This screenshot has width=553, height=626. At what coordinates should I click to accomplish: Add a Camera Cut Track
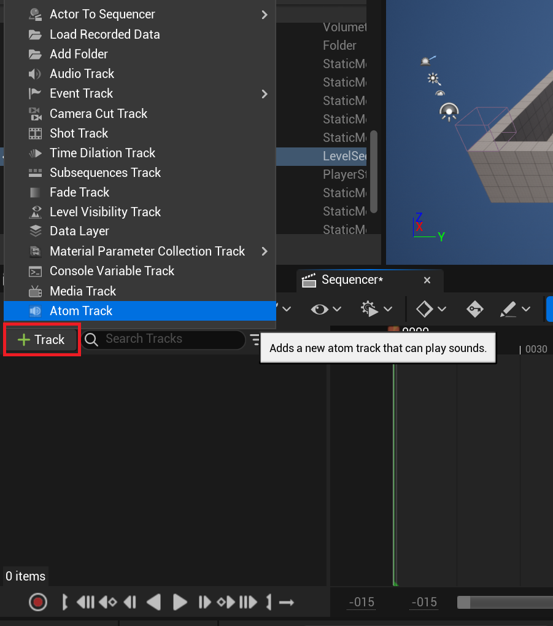pyautogui.click(x=98, y=114)
